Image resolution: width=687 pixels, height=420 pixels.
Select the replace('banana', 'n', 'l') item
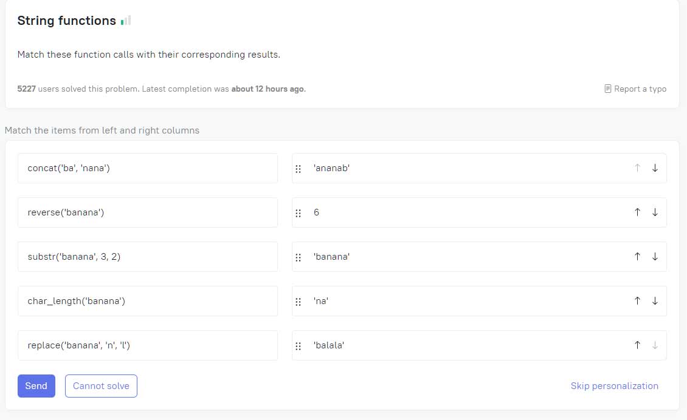(x=148, y=345)
